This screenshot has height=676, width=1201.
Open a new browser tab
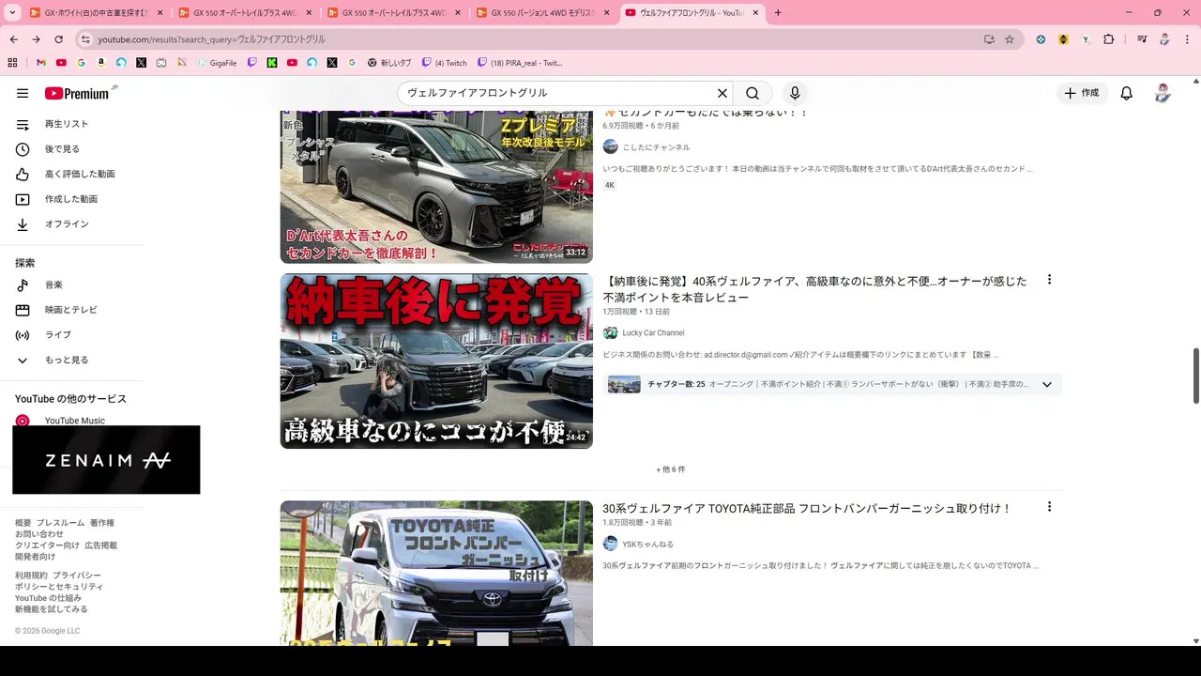pos(778,12)
